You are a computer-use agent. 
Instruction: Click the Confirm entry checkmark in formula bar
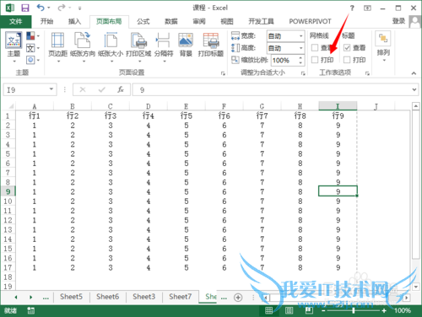click(102, 89)
